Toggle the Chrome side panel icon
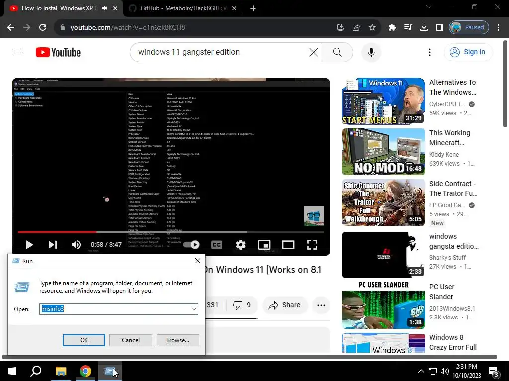Viewport: 509px width, 381px height. point(439,28)
